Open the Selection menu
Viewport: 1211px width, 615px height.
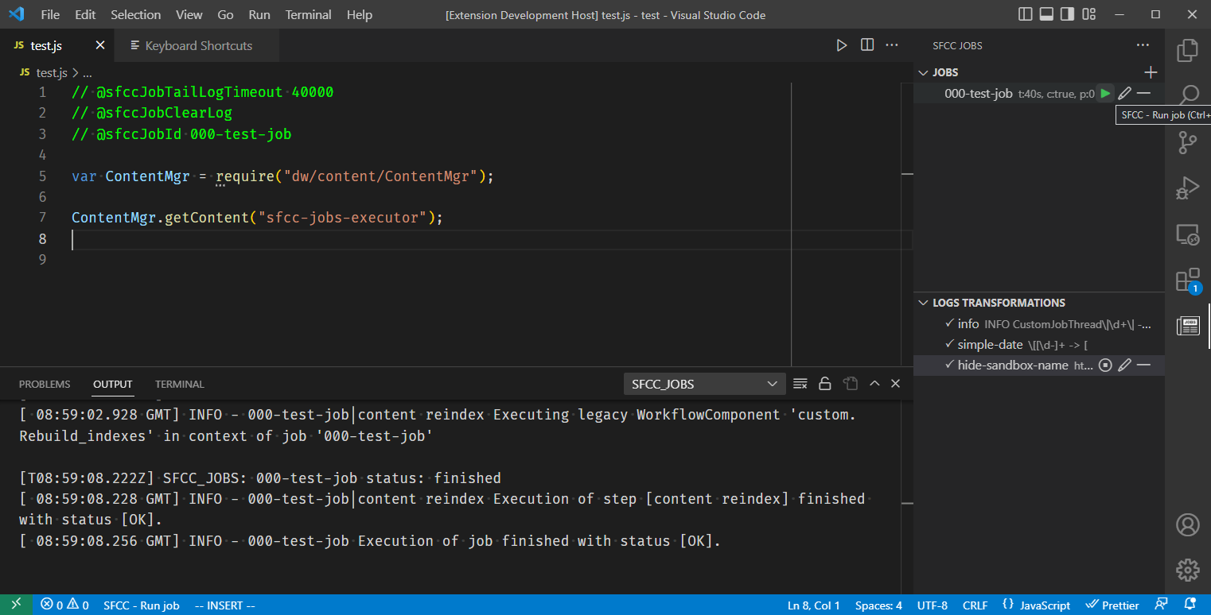point(135,14)
